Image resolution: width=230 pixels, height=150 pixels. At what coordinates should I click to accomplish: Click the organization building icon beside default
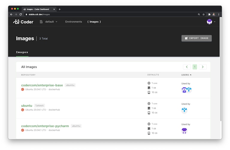point(41,22)
